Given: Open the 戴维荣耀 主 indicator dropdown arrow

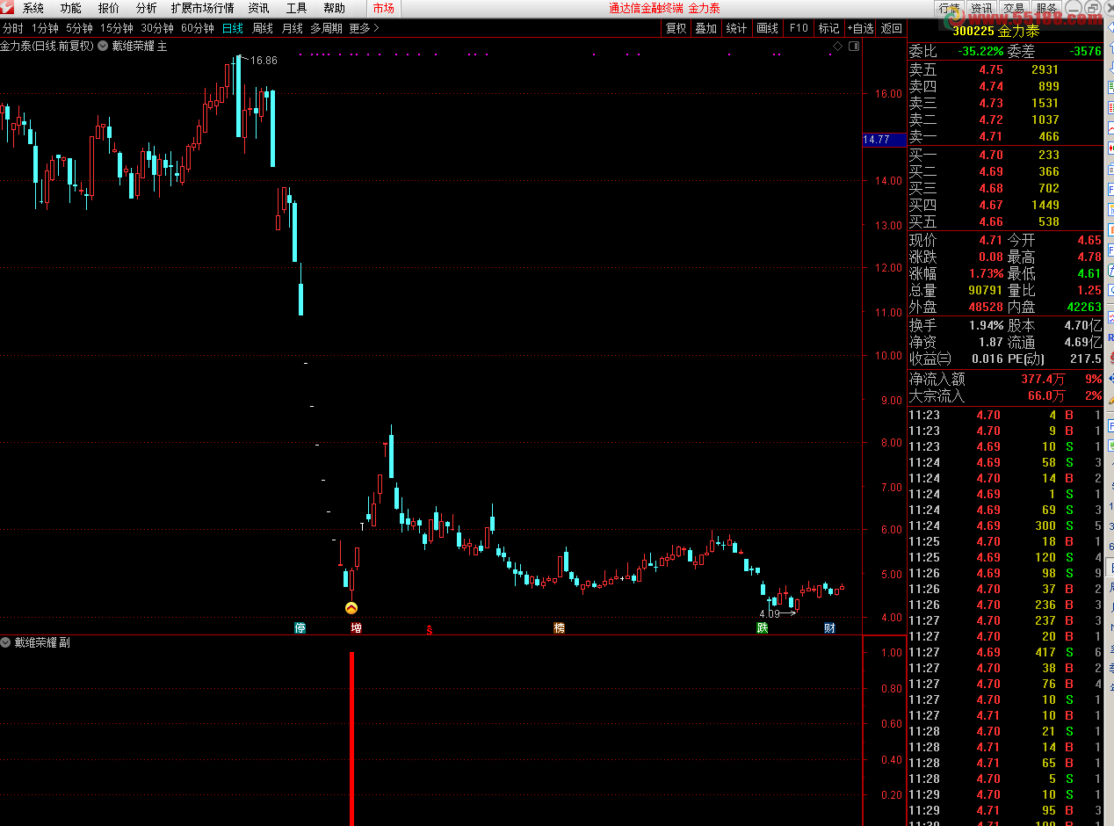Looking at the screenshot, I should coord(104,46).
